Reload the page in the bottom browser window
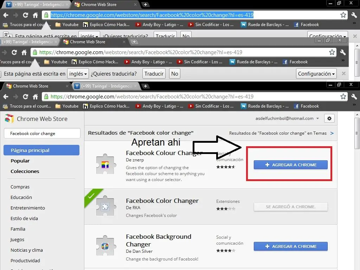360x270 pixels. point(25,97)
